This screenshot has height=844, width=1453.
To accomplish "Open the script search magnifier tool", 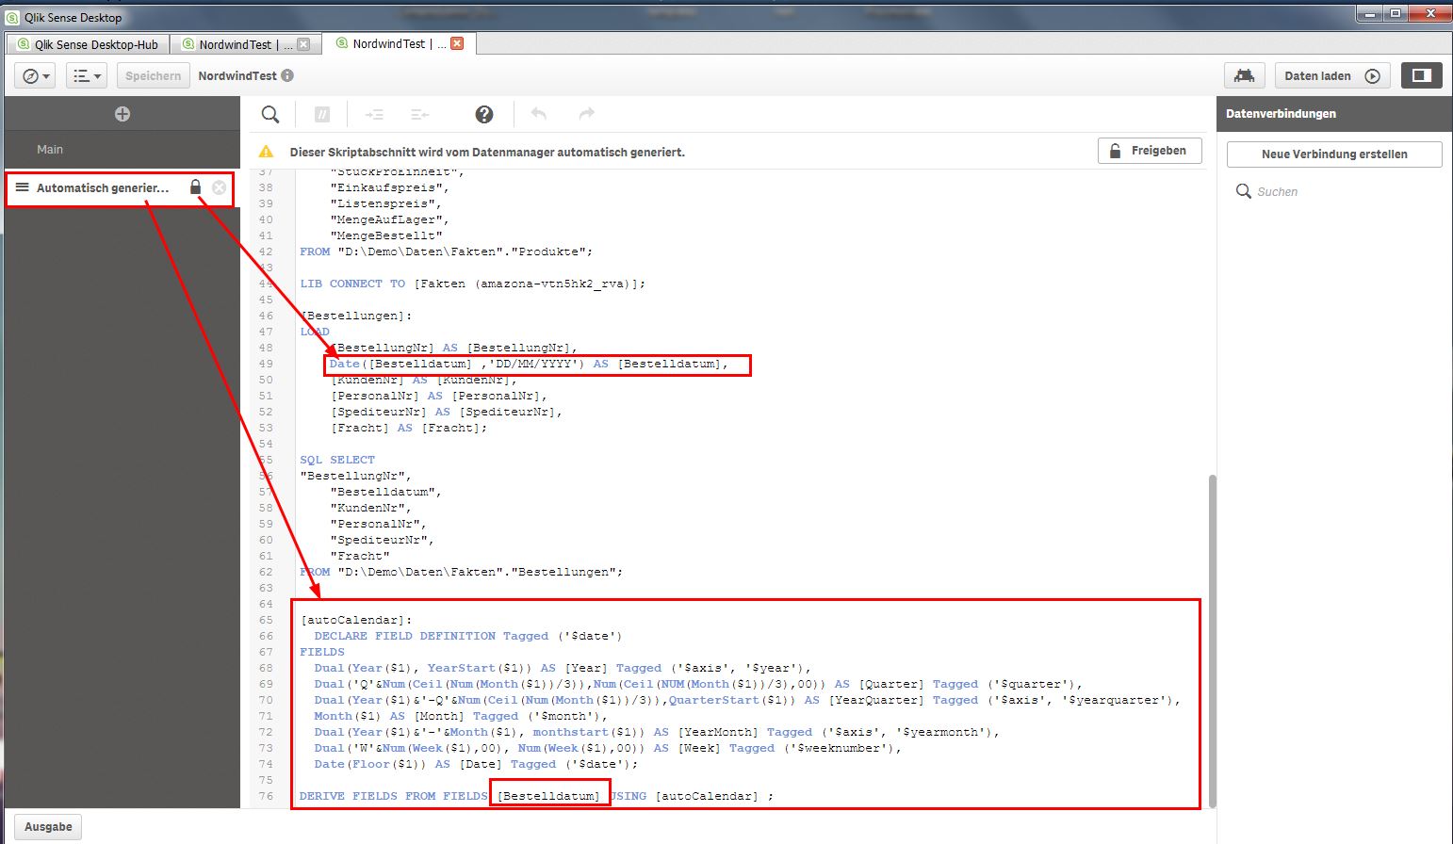I will 270,114.
